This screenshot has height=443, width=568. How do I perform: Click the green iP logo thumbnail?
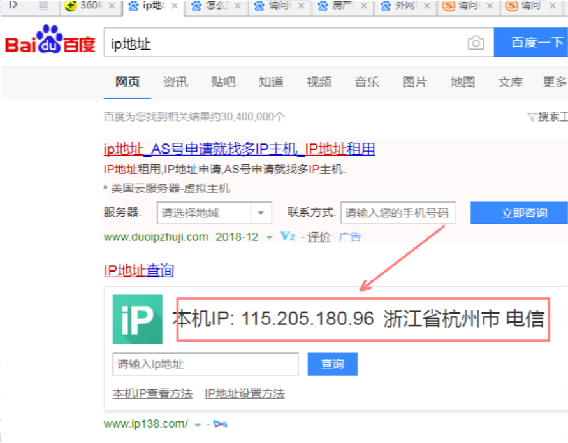pos(138,319)
